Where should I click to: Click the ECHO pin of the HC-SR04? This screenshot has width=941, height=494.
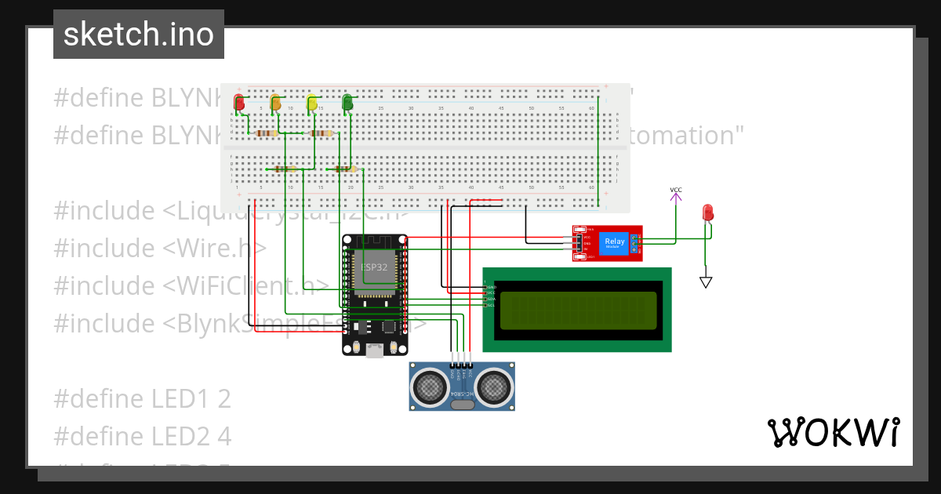click(x=457, y=366)
